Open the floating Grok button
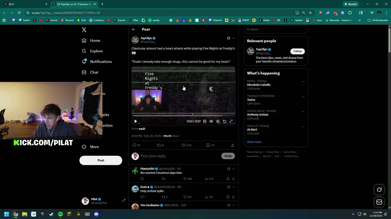Image resolution: width=391 pixels, height=219 pixels. [379, 189]
